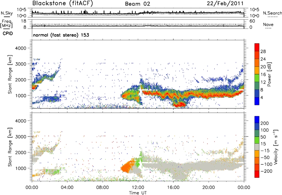Click the "04:00" time axis label
Image resolution: width=282 pixels, height=195 pixels.
(67, 188)
